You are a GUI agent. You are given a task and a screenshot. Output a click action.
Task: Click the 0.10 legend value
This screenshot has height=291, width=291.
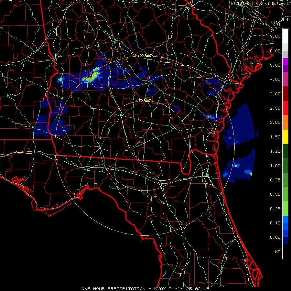coord(275,223)
